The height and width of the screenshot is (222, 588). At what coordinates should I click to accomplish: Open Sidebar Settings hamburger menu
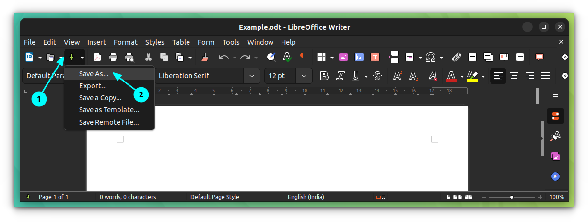555,94
